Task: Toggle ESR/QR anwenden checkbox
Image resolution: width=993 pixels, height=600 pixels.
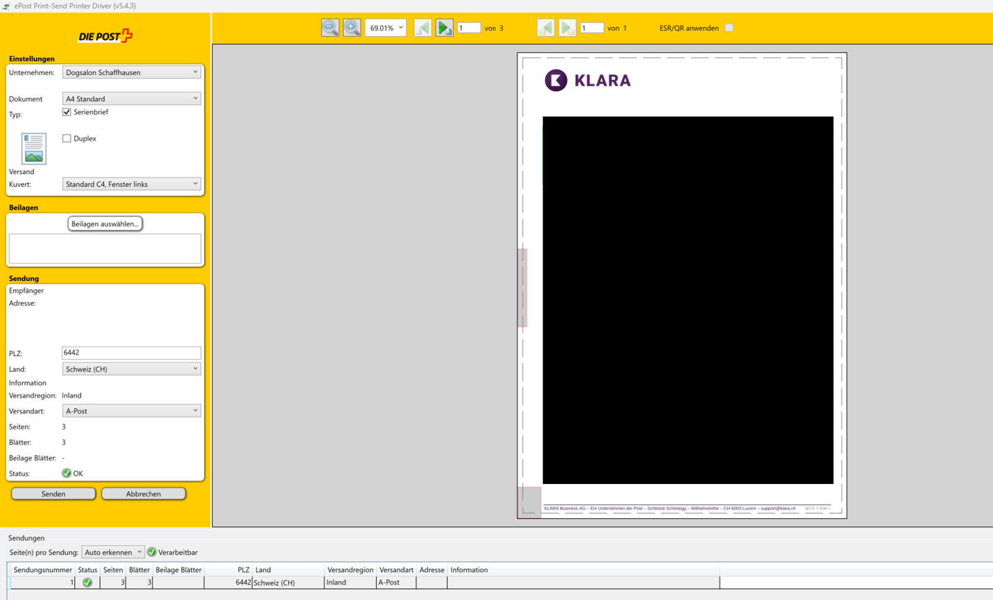Action: tap(729, 28)
